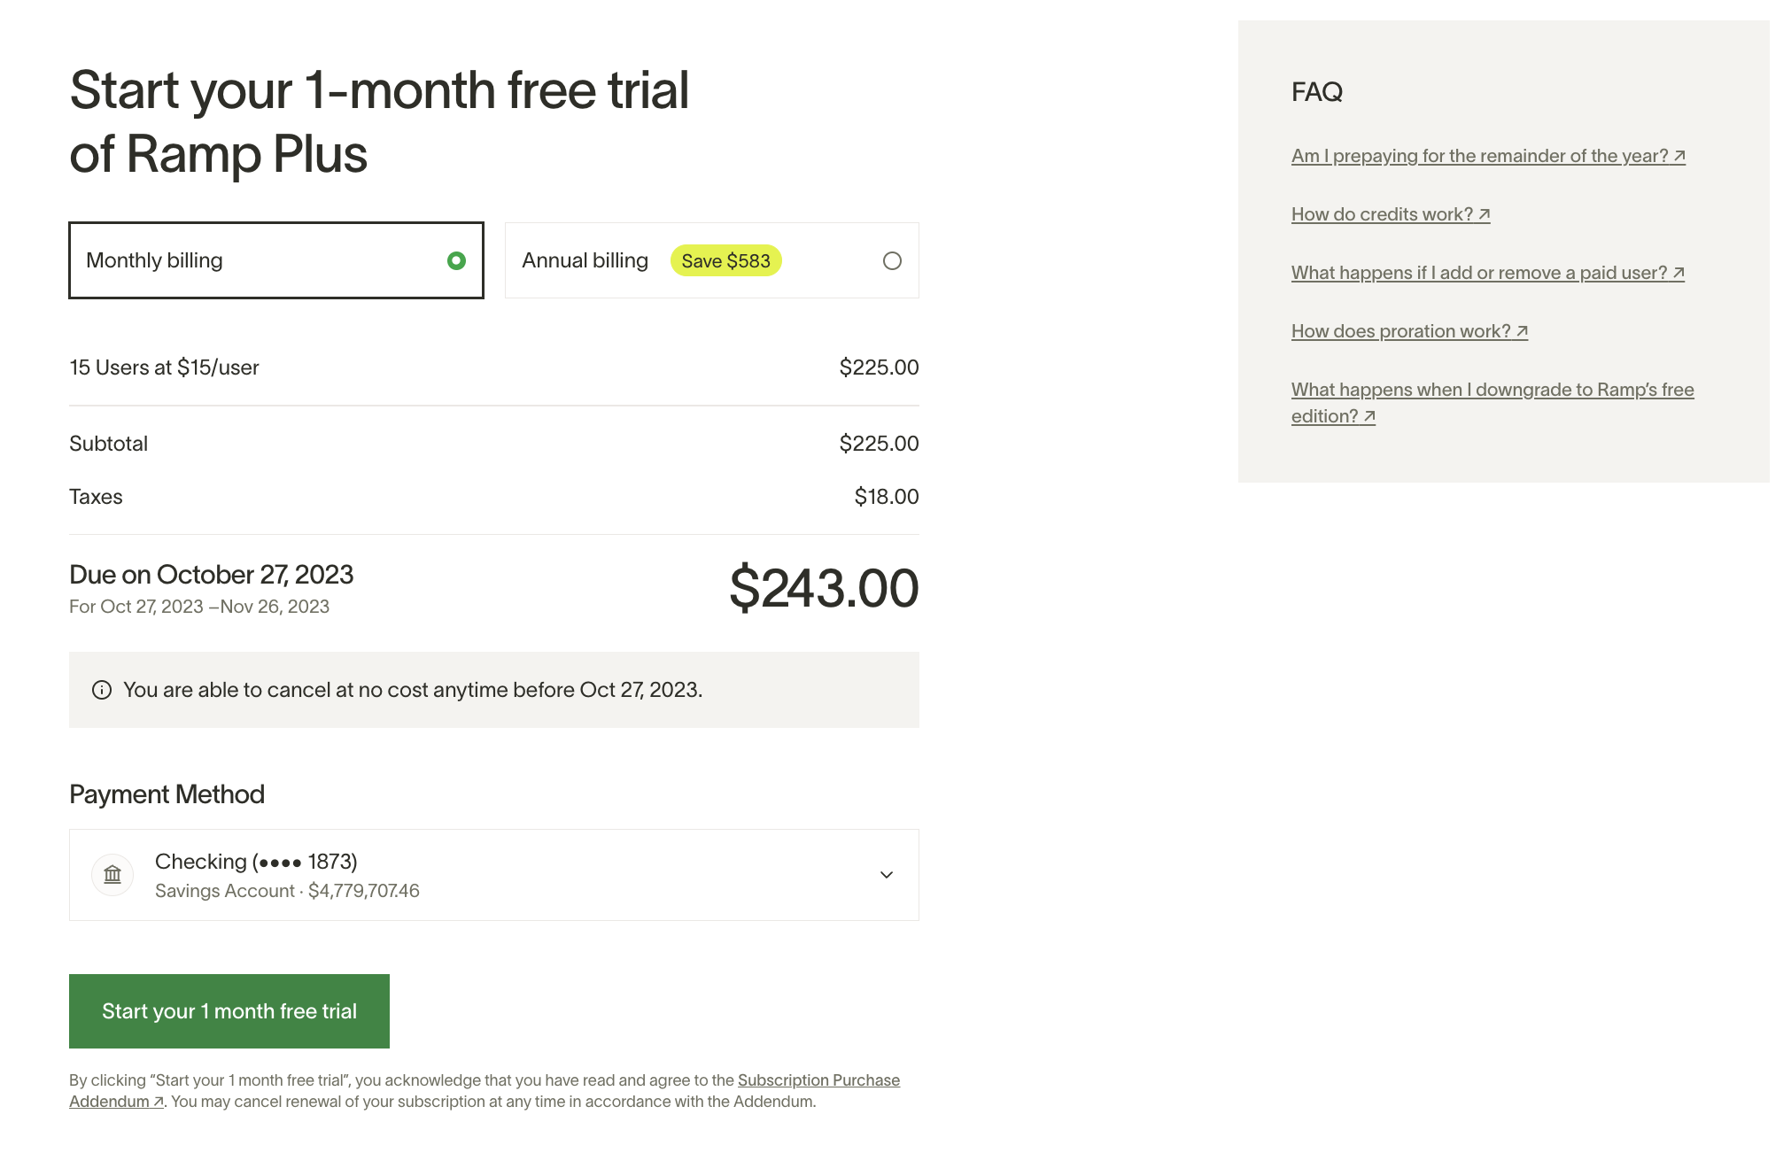This screenshot has width=1791, height=1153.
Task: Open the Checking account payment dropdown
Action: [493, 875]
